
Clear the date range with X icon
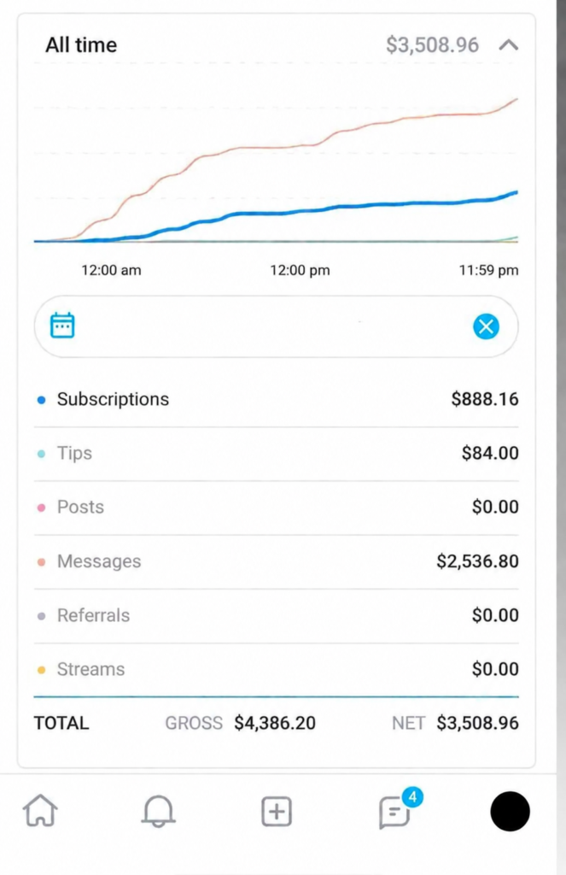pos(487,326)
